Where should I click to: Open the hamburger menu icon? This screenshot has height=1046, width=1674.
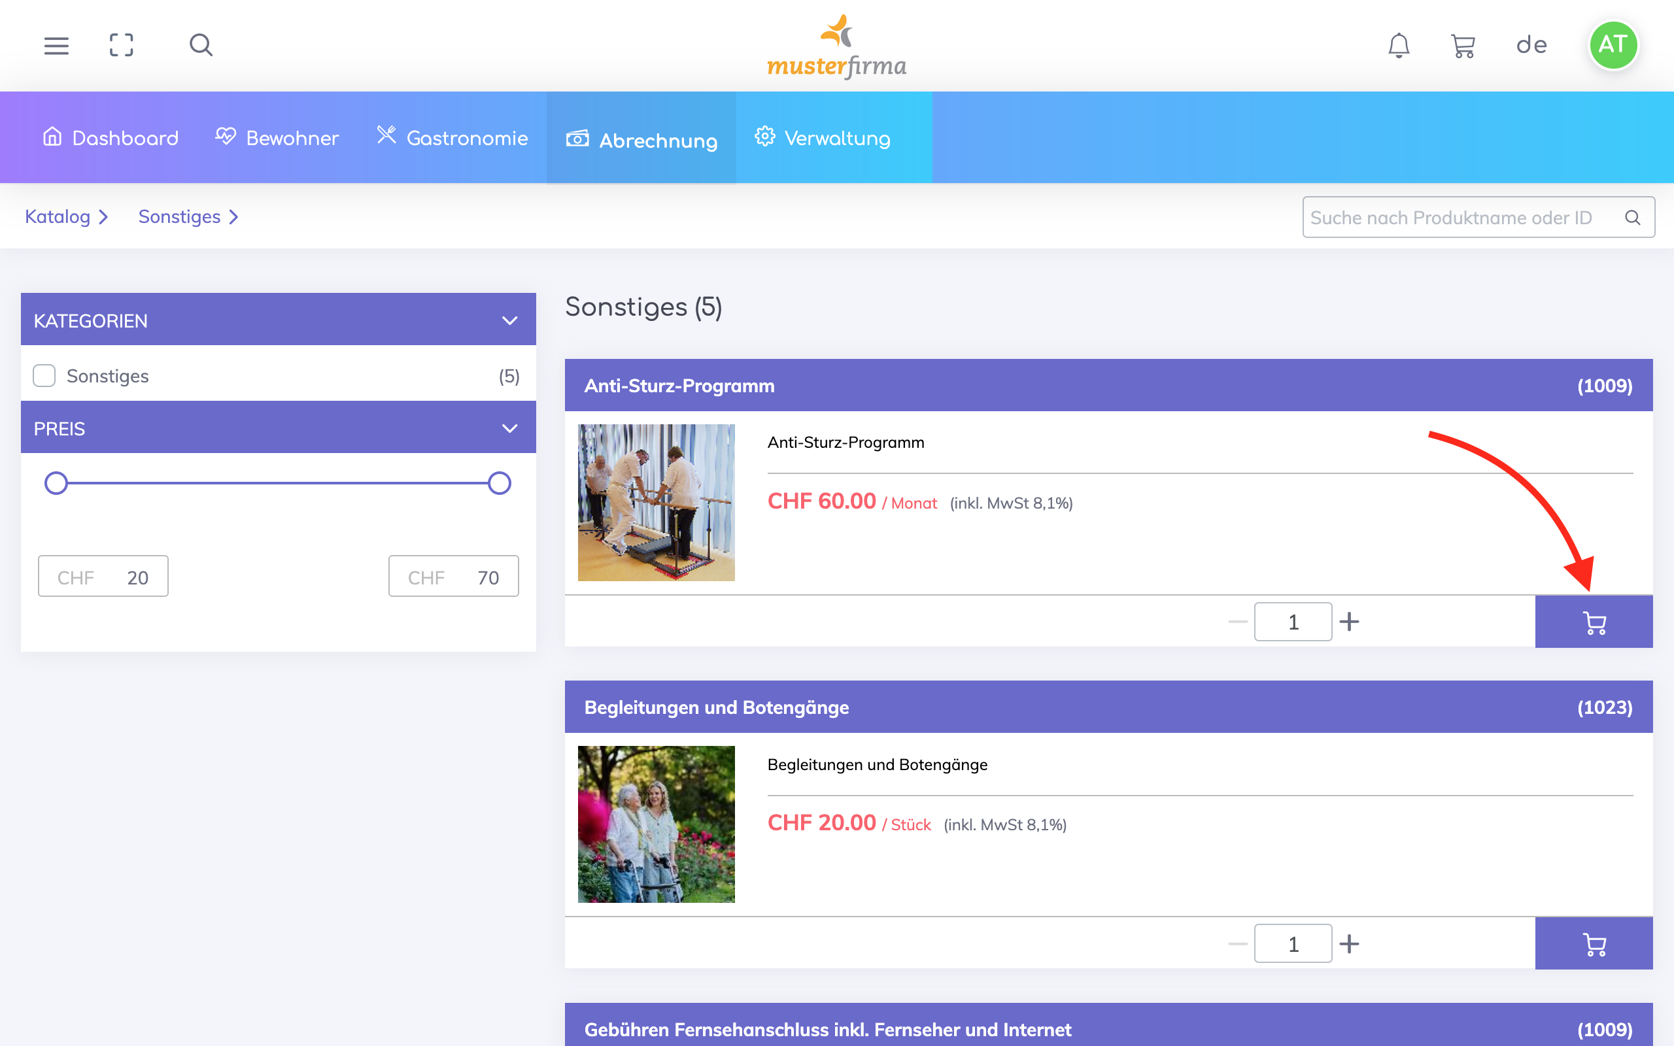[x=56, y=46]
